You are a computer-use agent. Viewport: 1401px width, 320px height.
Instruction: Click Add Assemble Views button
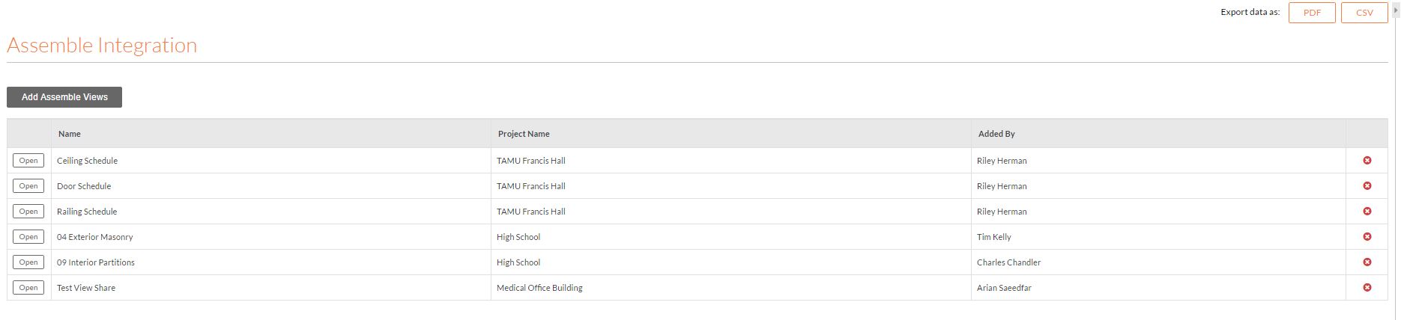tap(64, 97)
